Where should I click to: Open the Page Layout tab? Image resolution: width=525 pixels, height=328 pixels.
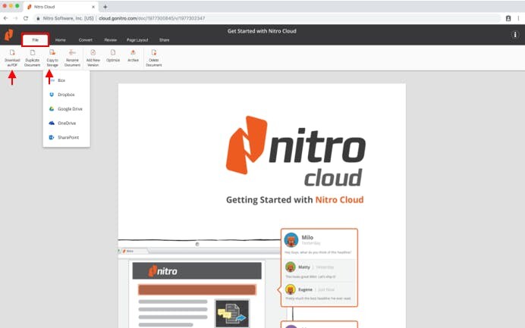pyautogui.click(x=137, y=39)
